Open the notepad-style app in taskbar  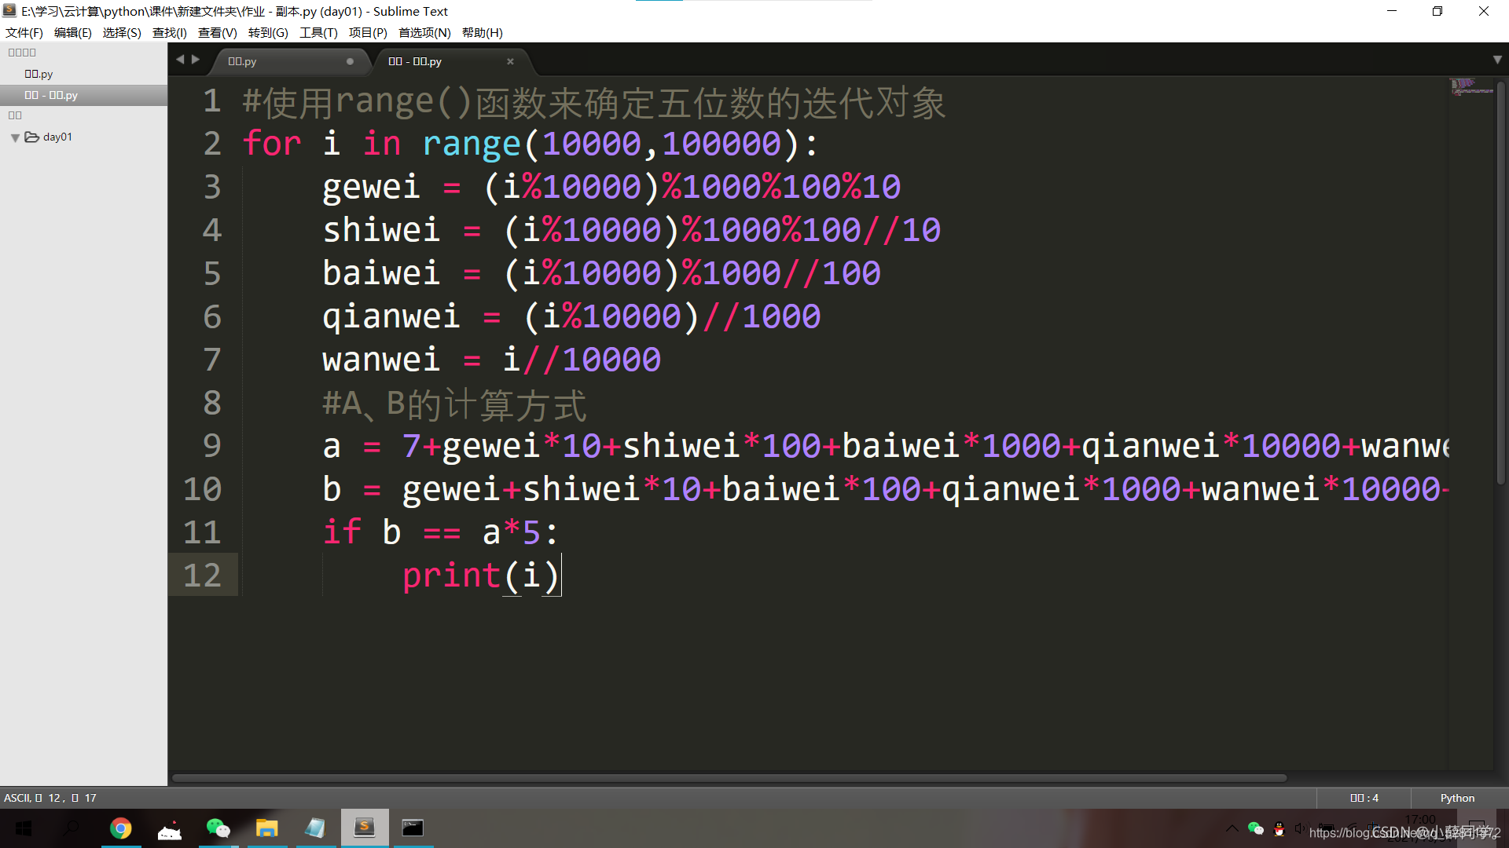(x=315, y=828)
